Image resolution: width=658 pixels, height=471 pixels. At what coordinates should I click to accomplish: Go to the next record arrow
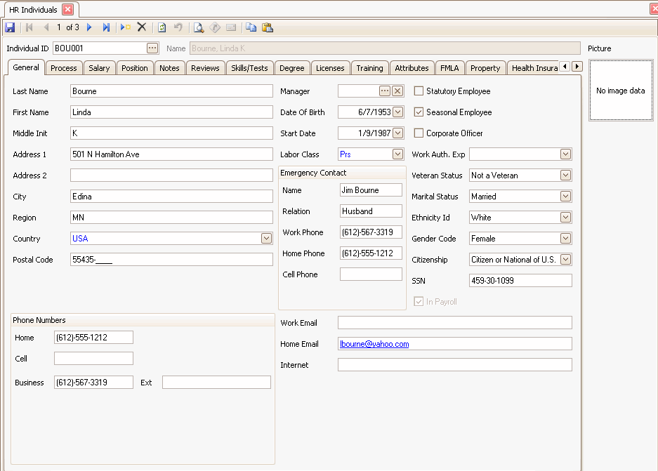[89, 27]
